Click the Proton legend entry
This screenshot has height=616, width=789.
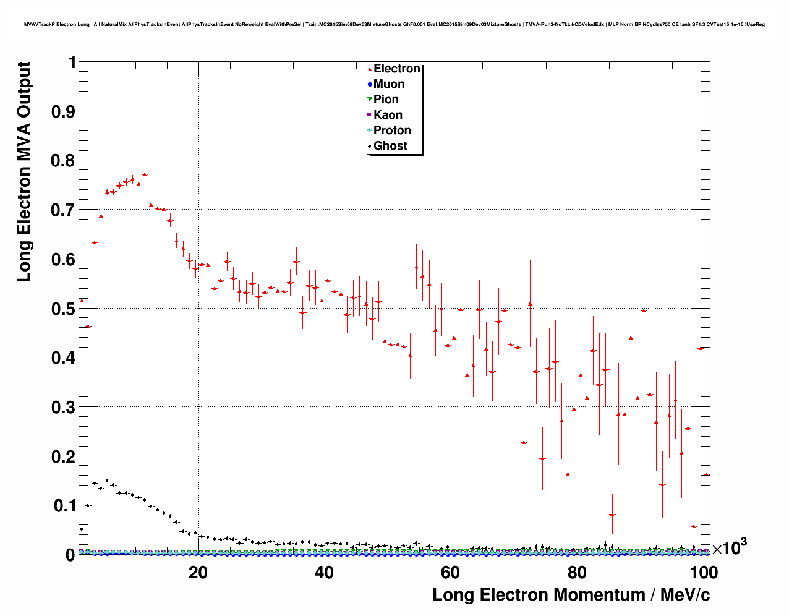389,130
